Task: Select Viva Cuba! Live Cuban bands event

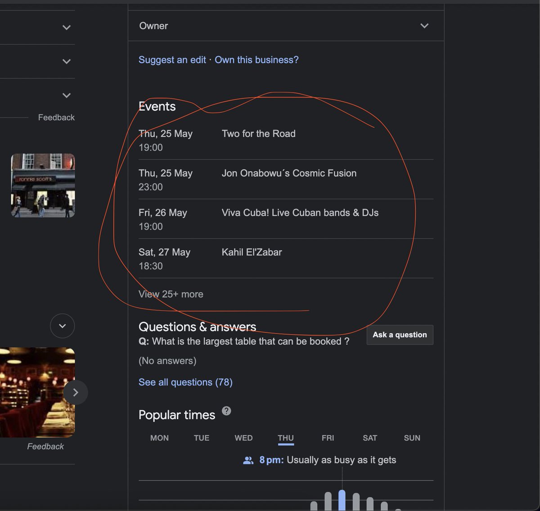Action: (x=300, y=213)
